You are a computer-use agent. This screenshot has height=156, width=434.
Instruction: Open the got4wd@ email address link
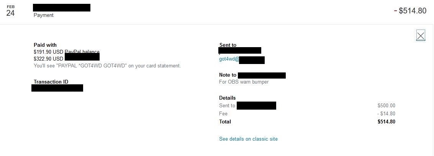[242, 59]
